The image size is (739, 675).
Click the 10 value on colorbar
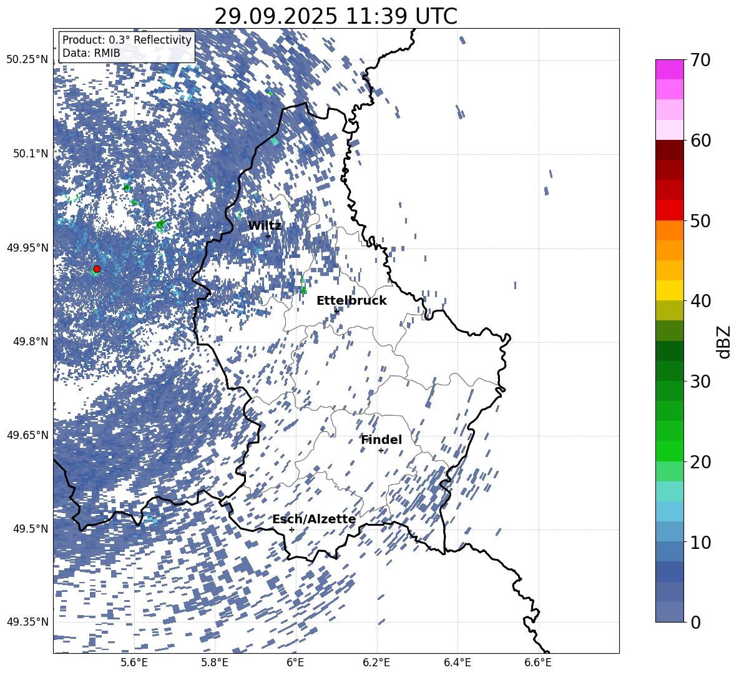pyautogui.click(x=700, y=542)
